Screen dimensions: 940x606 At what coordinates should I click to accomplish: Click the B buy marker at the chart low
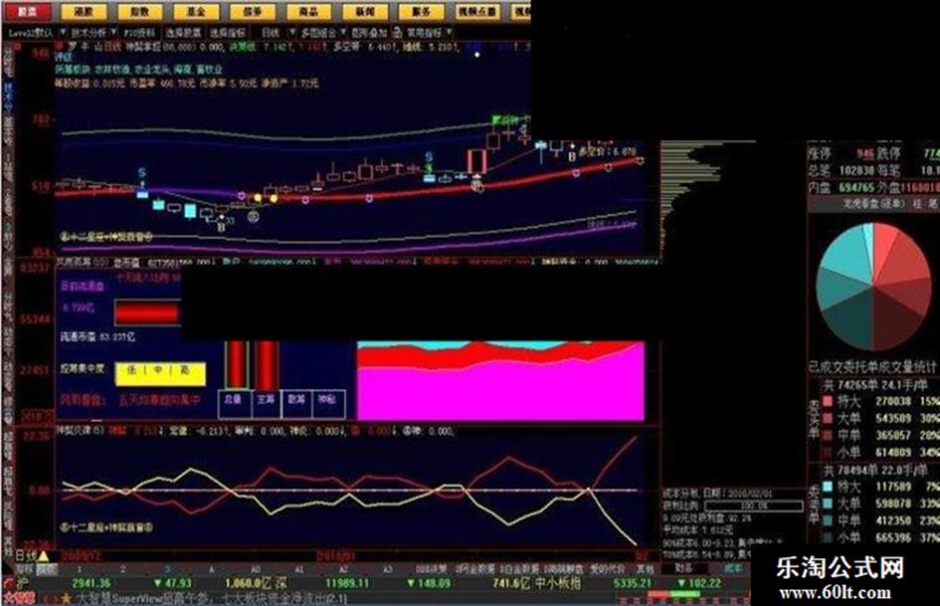click(221, 228)
